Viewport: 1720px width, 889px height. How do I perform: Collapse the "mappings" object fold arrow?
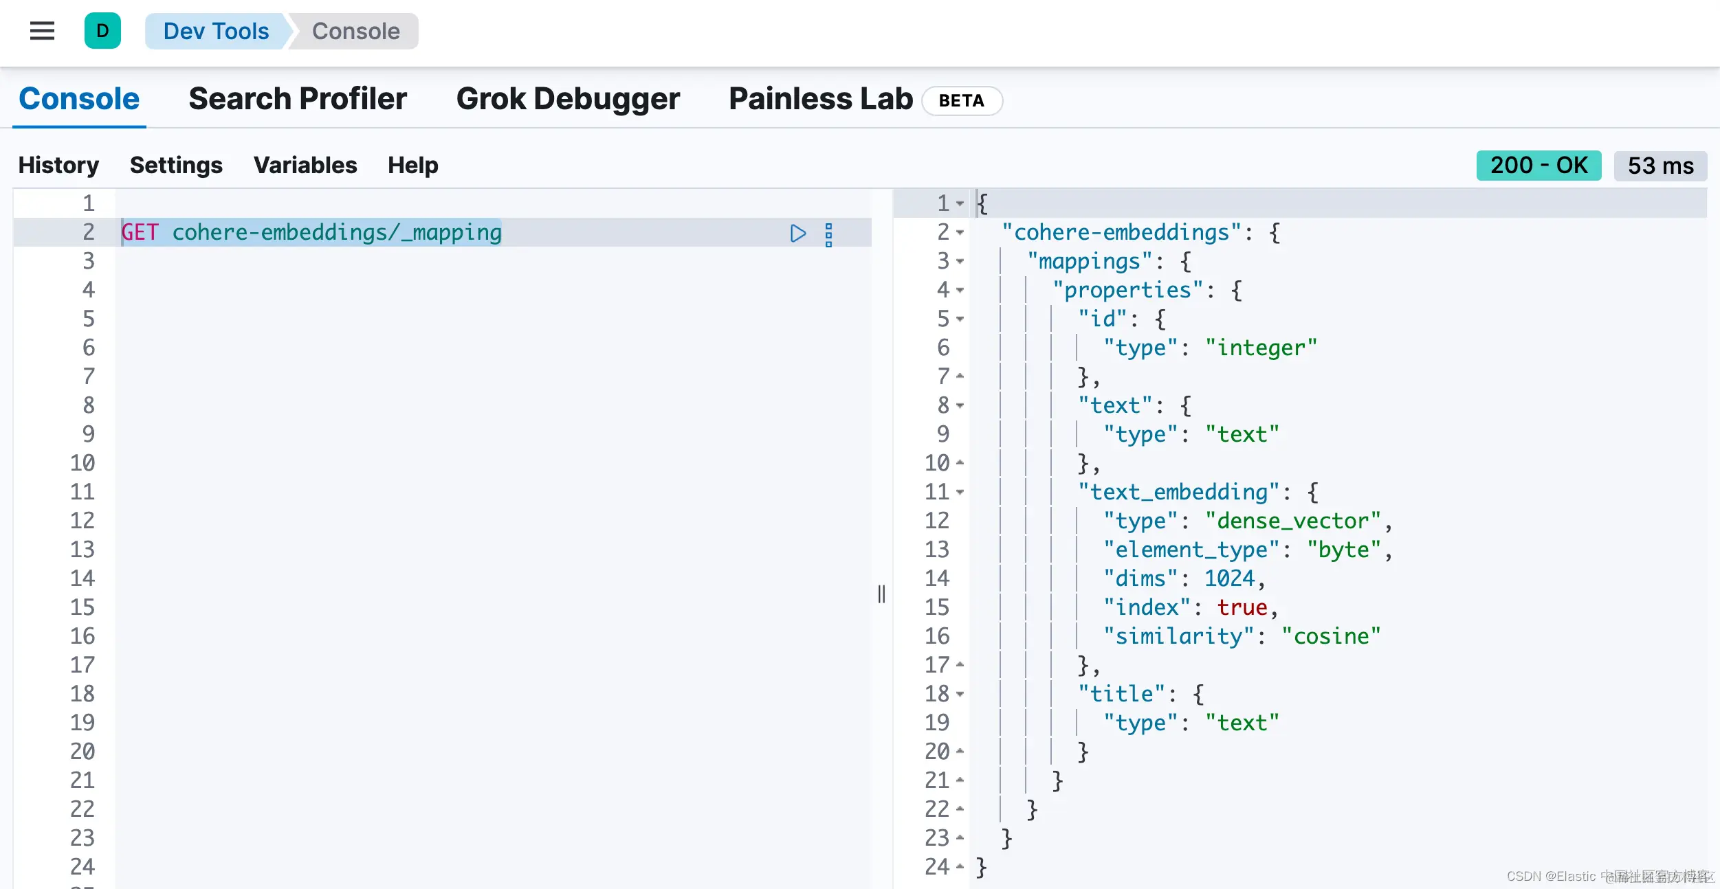coord(960,262)
